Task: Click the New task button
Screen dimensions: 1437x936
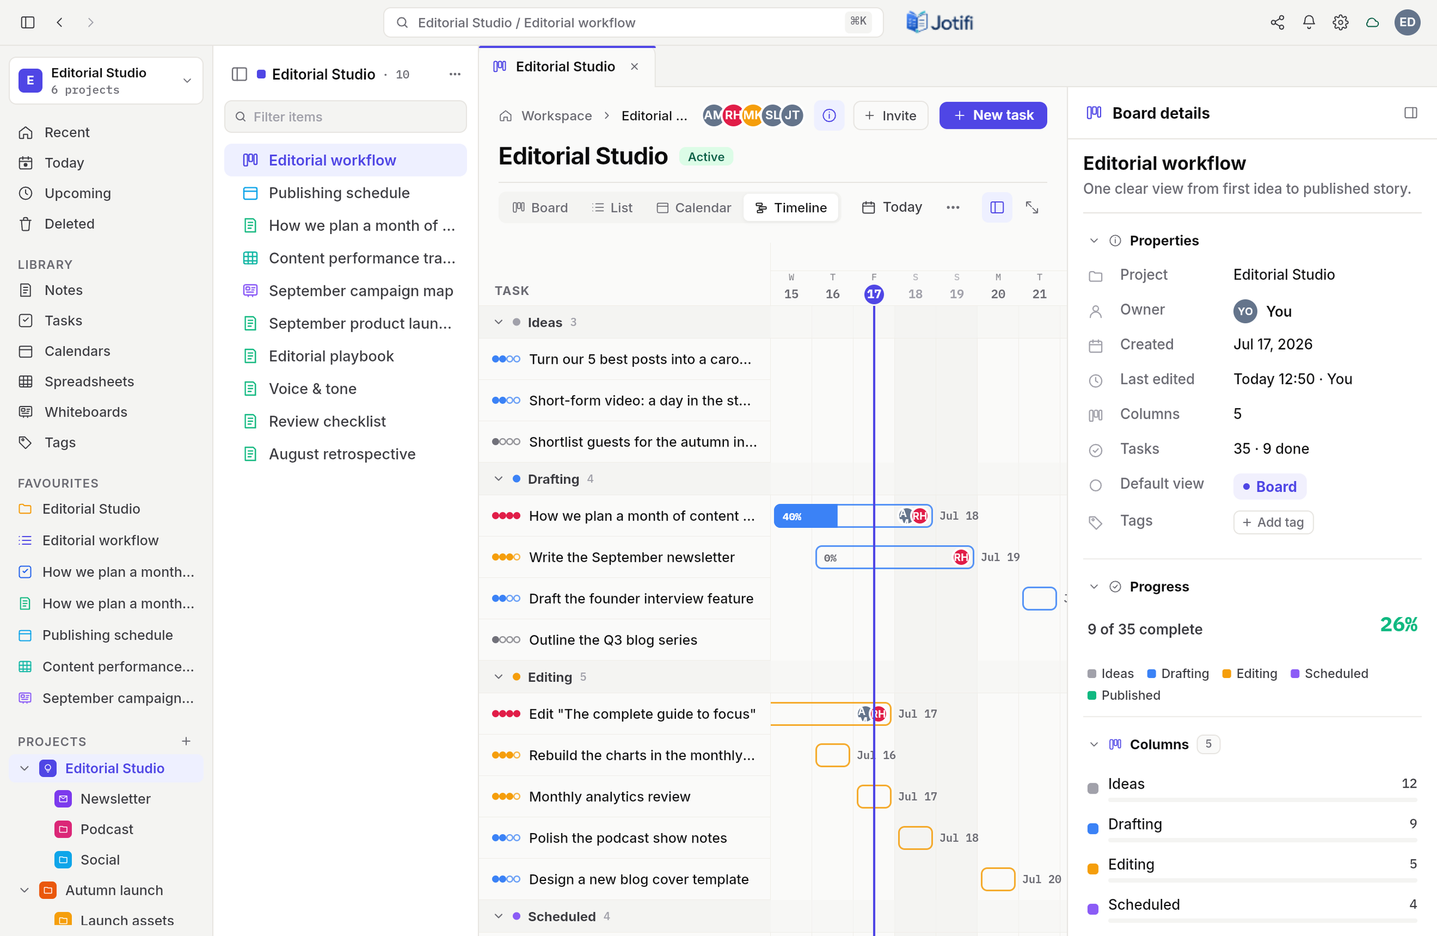Action: (x=993, y=116)
